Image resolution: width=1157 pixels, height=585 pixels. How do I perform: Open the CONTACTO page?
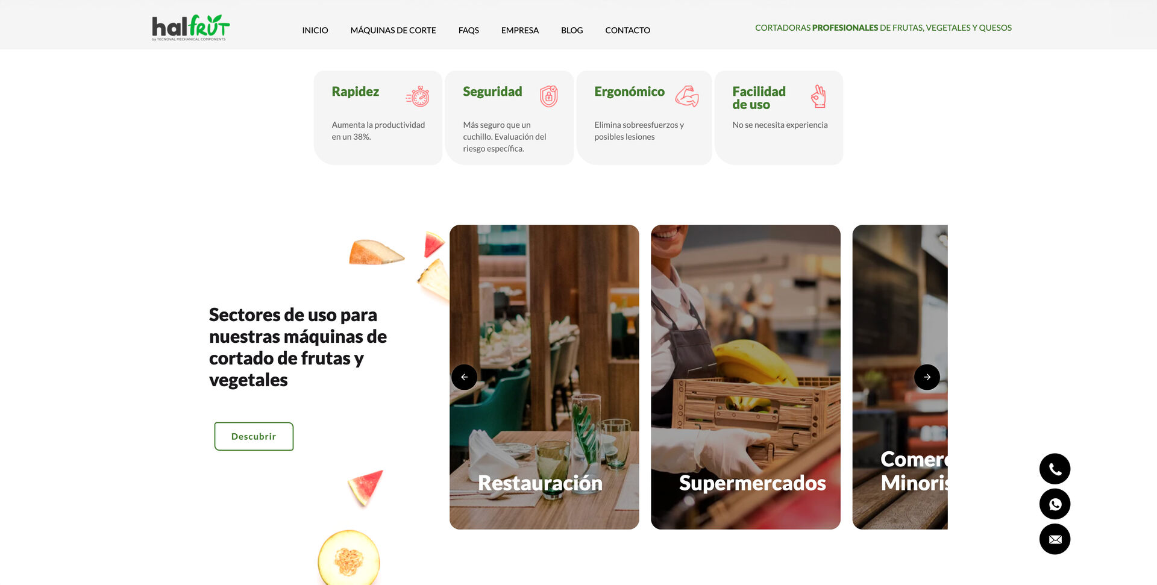627,30
